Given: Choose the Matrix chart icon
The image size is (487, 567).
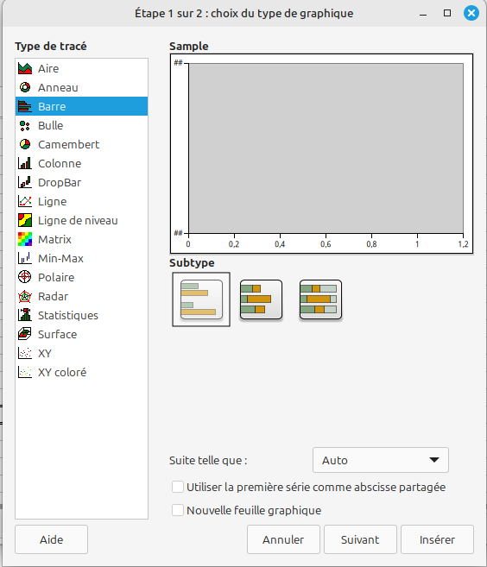Looking at the screenshot, I should click(x=25, y=239).
